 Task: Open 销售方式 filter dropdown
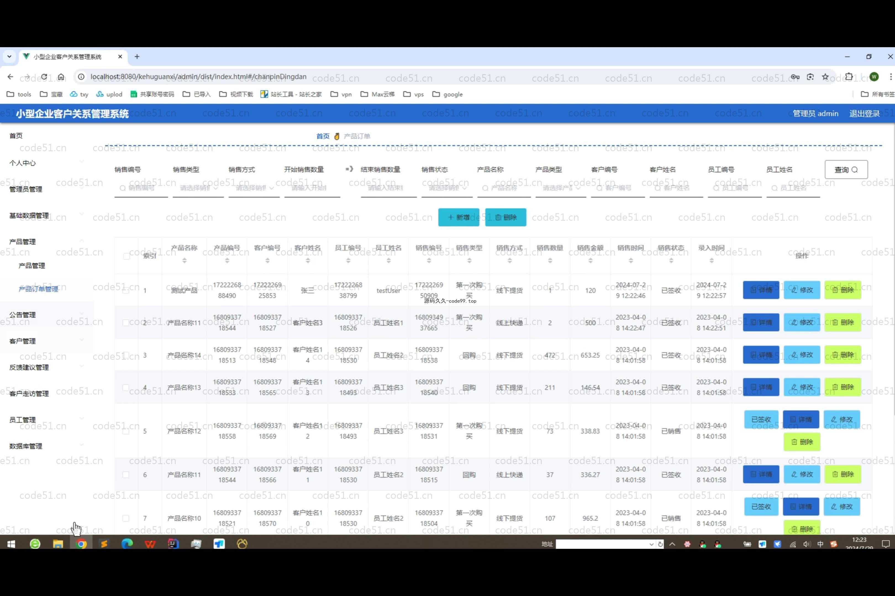coord(254,188)
